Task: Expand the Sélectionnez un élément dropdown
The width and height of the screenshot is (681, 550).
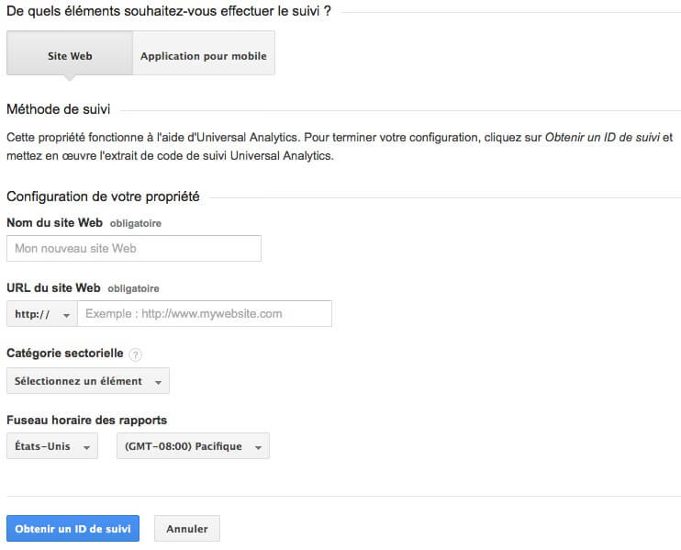Action: click(88, 381)
